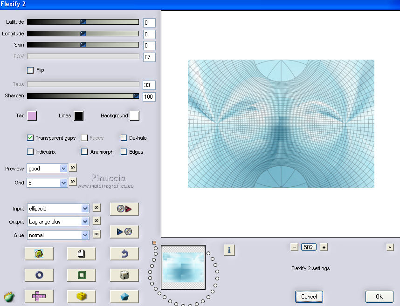Click the load settings disc button
Screen dimensions: 400x306
click(x=124, y=209)
